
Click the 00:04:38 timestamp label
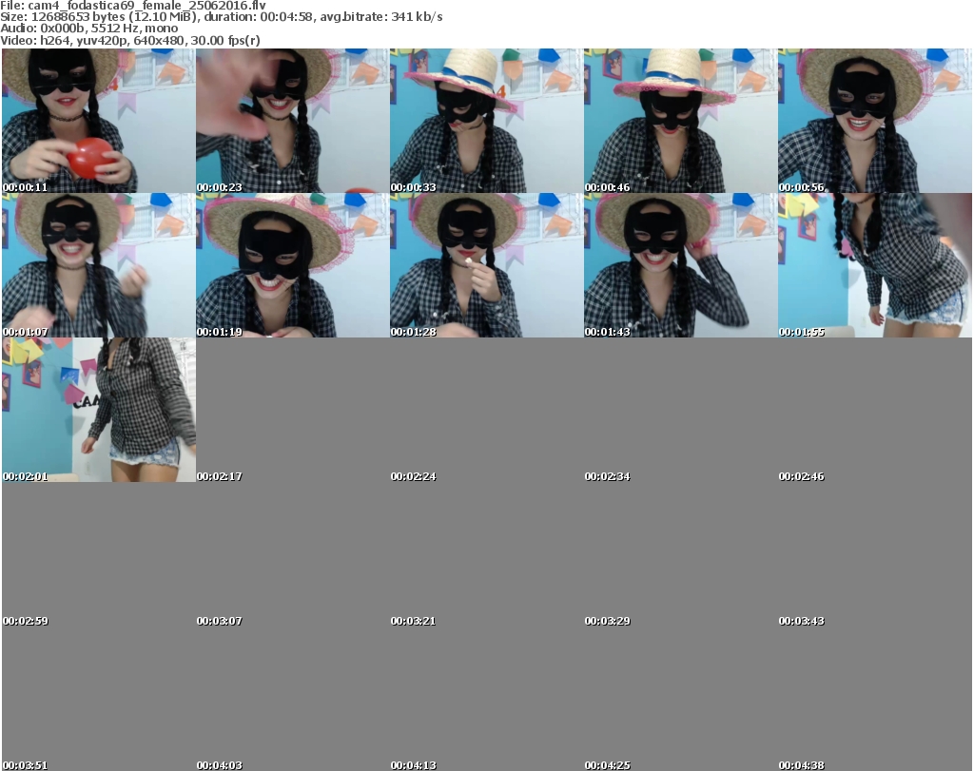(x=801, y=765)
